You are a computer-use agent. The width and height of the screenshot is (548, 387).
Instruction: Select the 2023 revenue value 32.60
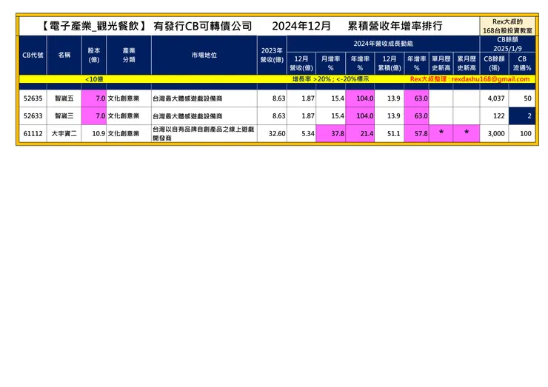coord(272,133)
